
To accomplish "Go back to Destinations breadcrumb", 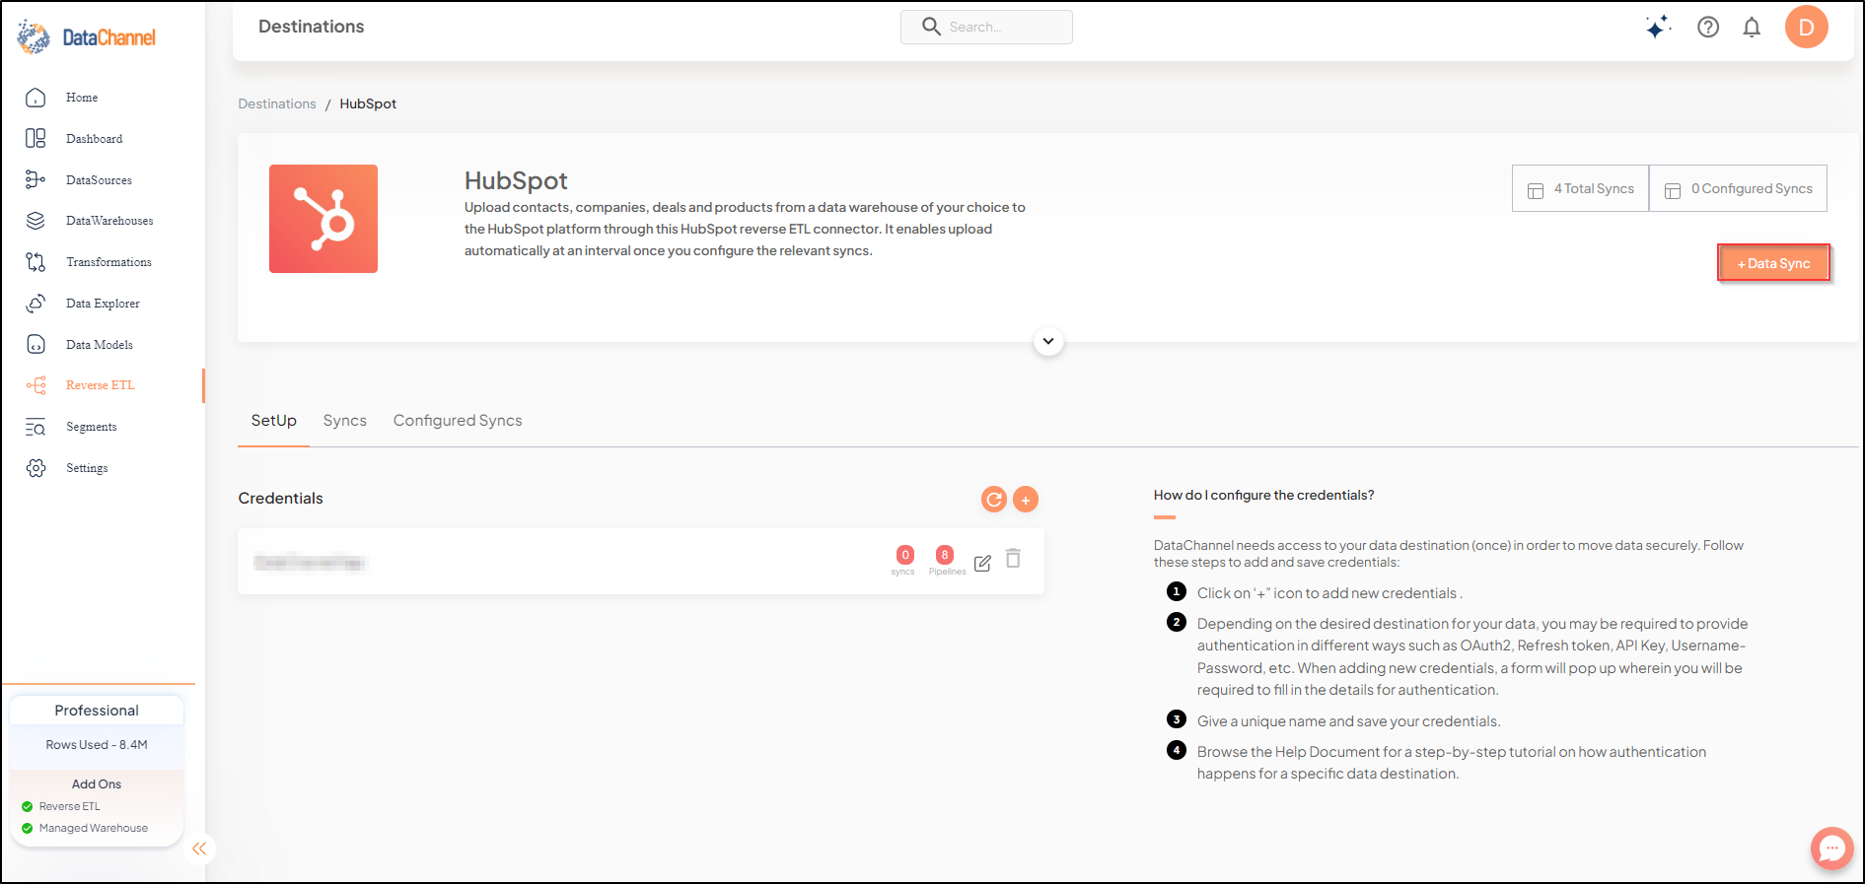I will coord(277,103).
